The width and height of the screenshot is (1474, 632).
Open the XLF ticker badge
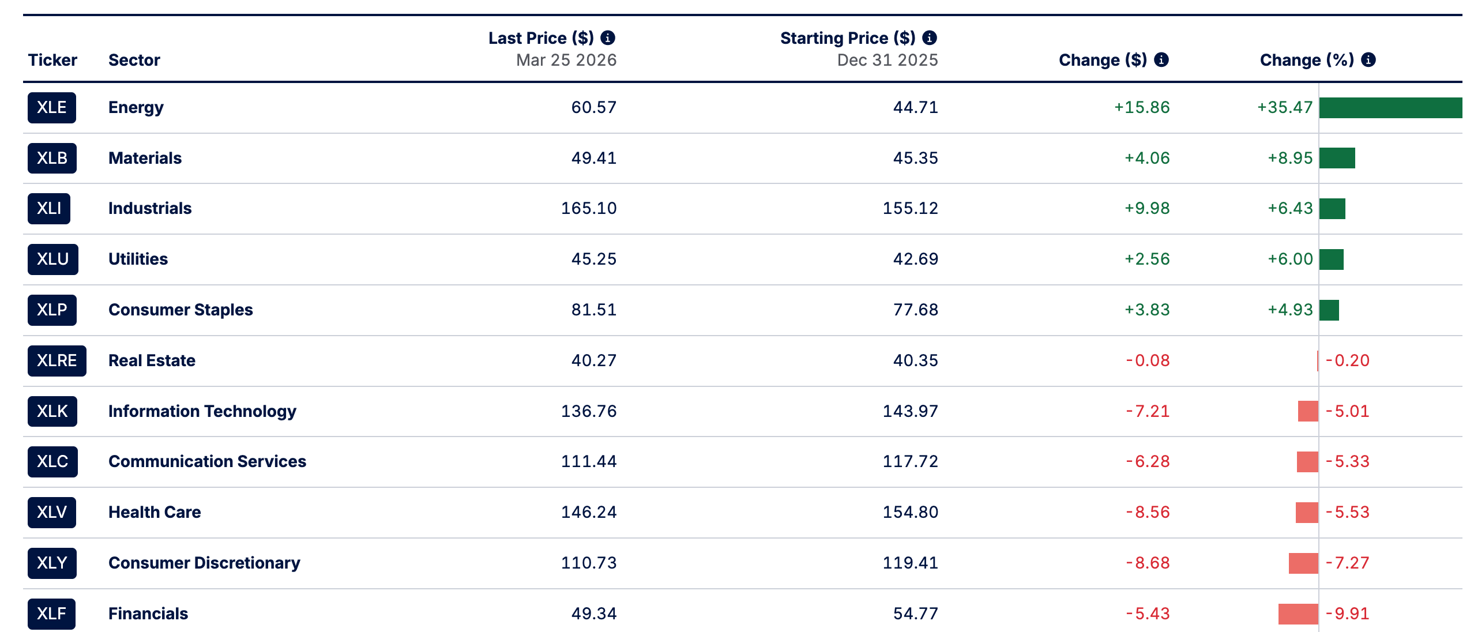(x=51, y=614)
